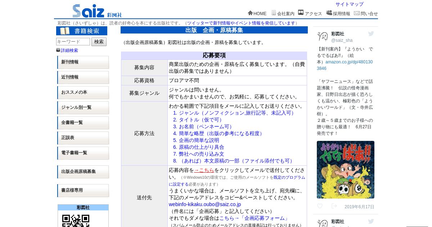Open 電子書籍一覧 in the sidebar
The image size is (432, 227).
(83, 153)
